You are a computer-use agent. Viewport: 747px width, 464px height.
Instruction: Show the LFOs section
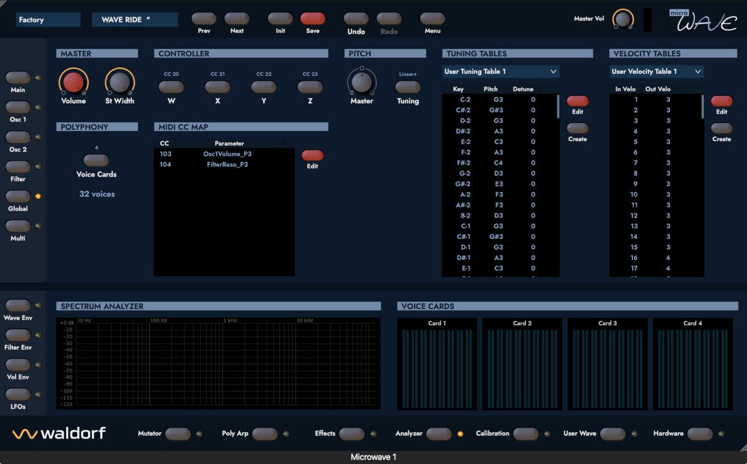18,394
